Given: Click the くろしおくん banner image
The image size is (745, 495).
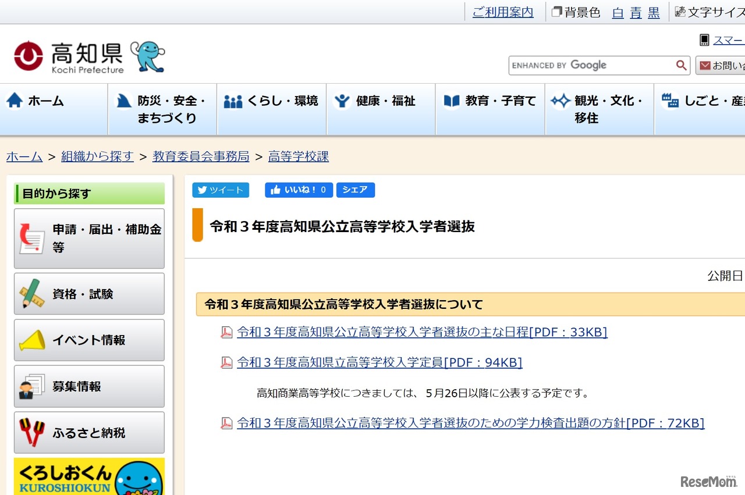Looking at the screenshot, I should [89, 476].
